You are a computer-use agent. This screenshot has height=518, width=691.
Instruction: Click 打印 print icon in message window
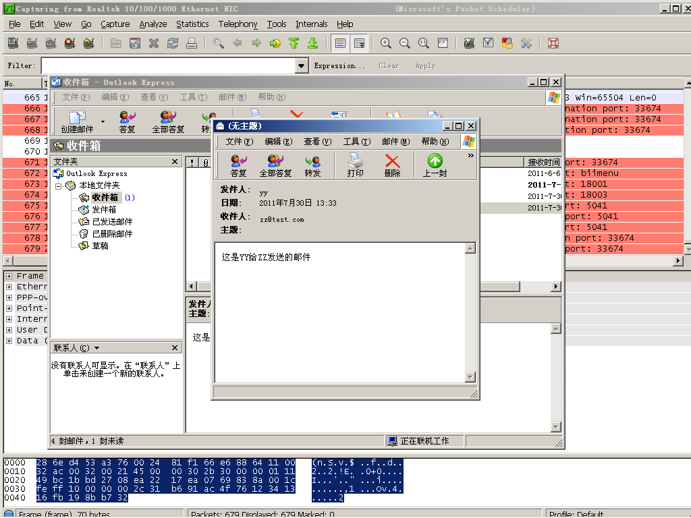tap(355, 165)
